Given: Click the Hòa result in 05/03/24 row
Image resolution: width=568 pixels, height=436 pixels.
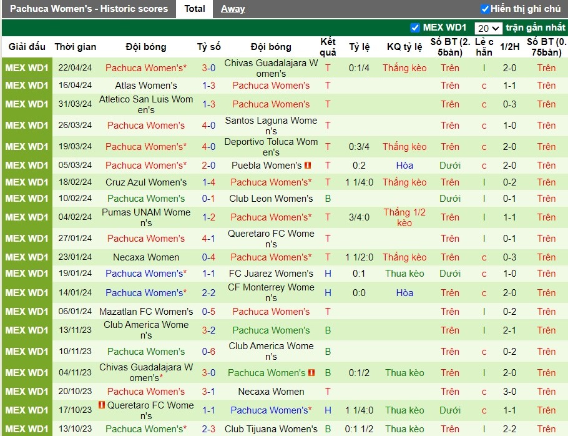Looking at the screenshot, I should [x=404, y=166].
